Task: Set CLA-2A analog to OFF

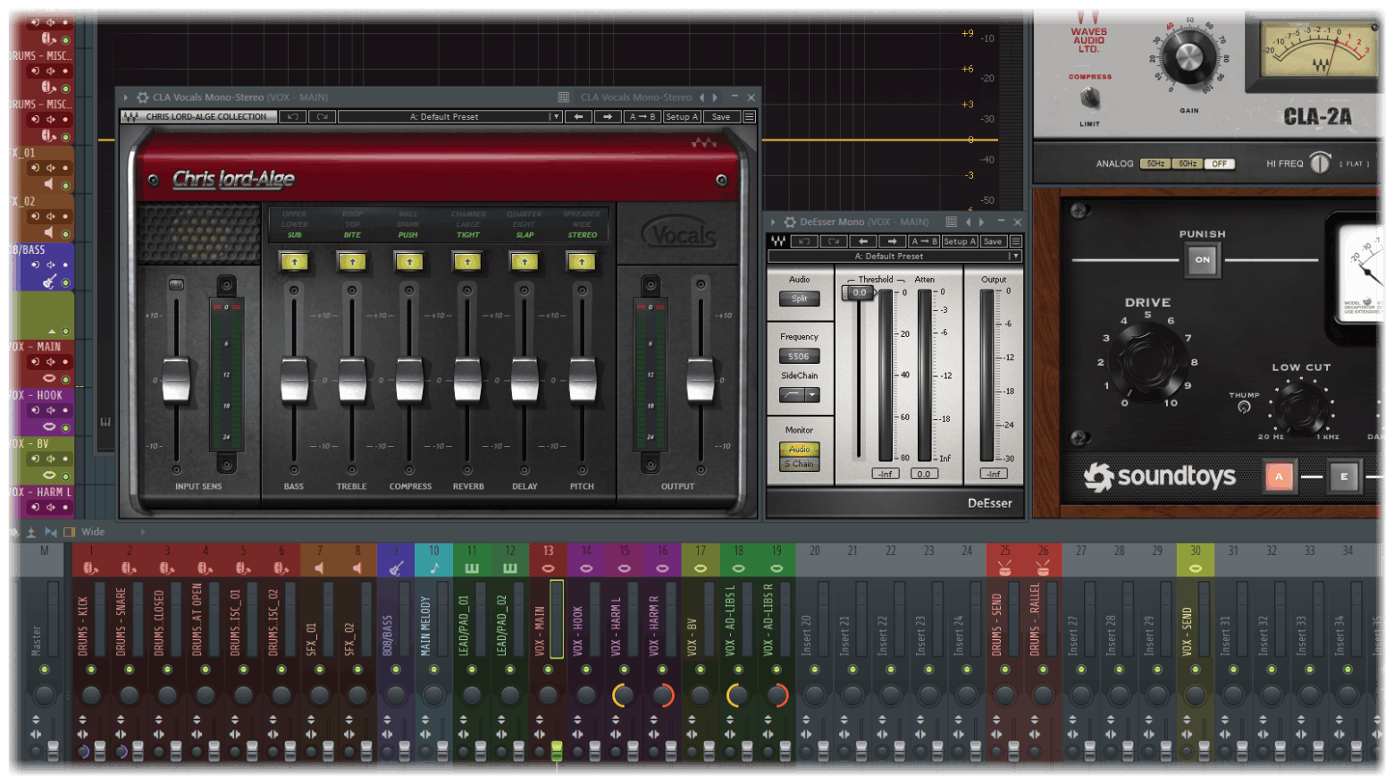Action: (x=1219, y=164)
